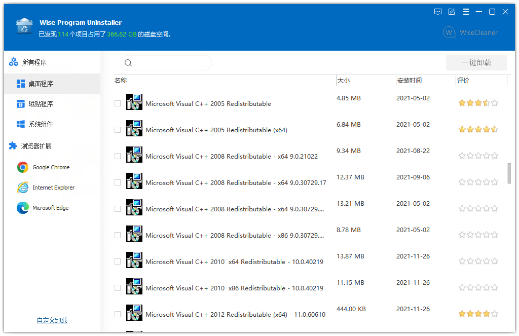
Task: Select checkbox beside Visual C++ 2012 (x64)
Action: (x=117, y=313)
